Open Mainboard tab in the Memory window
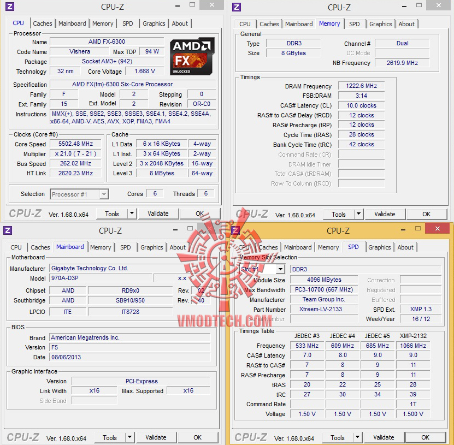This screenshot has height=445, width=454. click(x=299, y=24)
